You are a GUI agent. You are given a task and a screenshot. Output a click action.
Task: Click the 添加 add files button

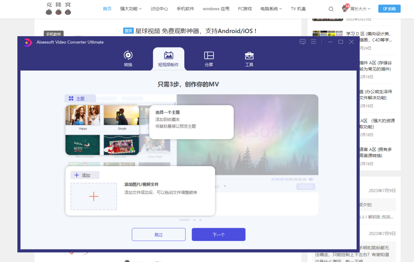coord(85,175)
